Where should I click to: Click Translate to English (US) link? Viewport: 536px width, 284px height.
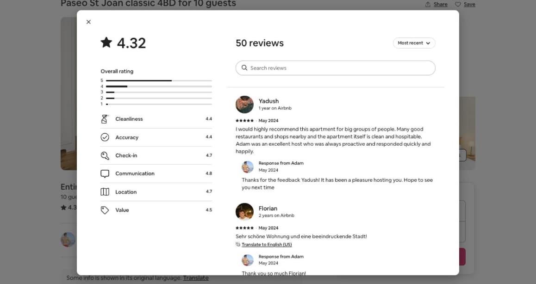267,244
